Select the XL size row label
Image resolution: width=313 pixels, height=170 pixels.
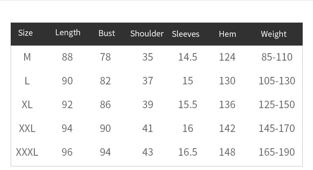27,105
